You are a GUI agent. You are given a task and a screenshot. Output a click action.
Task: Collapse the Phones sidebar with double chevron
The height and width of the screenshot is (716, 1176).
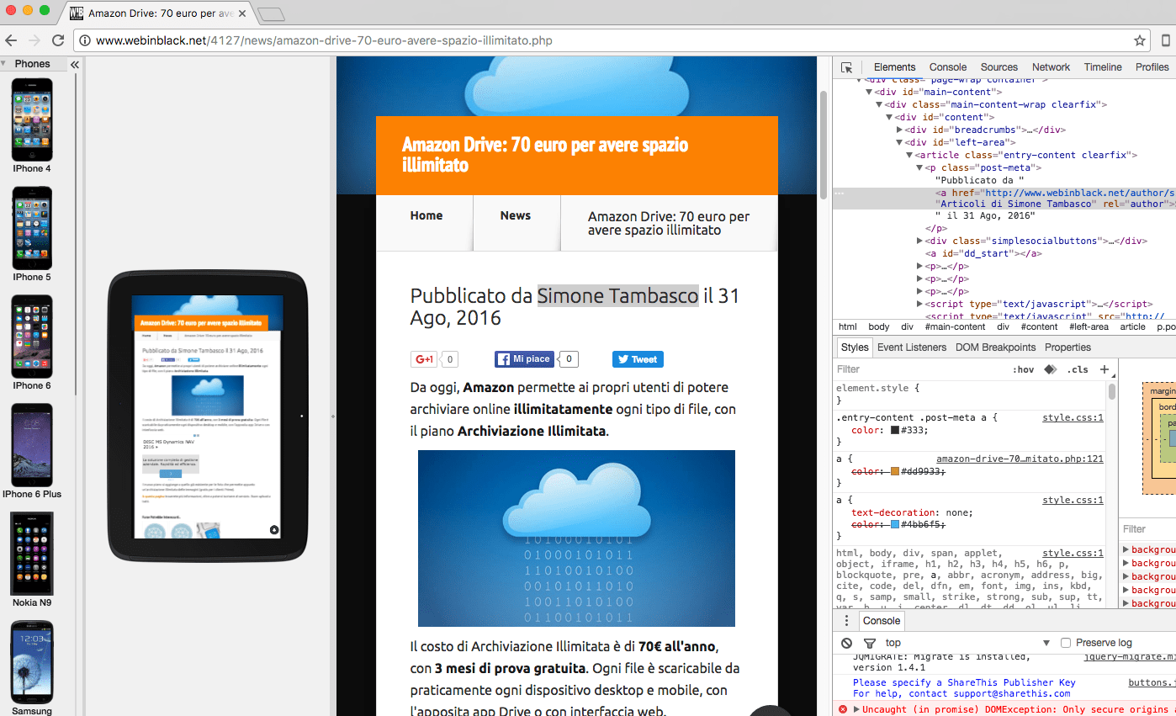click(74, 64)
